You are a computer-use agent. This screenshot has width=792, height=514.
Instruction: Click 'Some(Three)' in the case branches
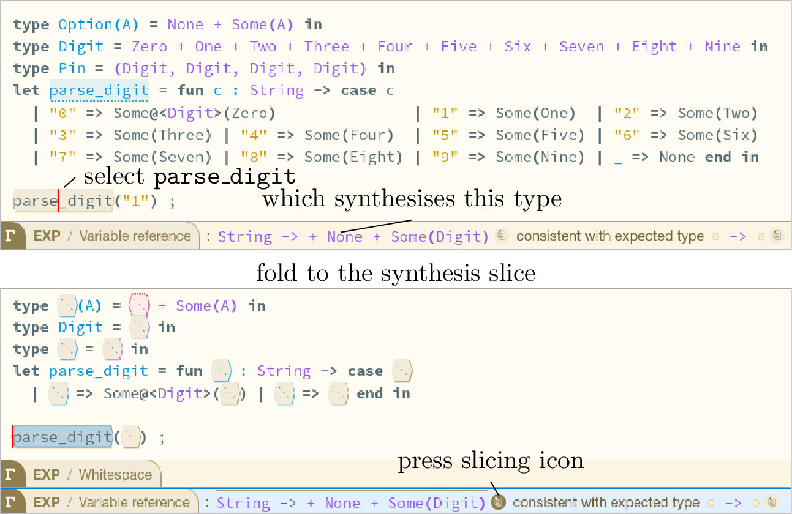tap(162, 135)
